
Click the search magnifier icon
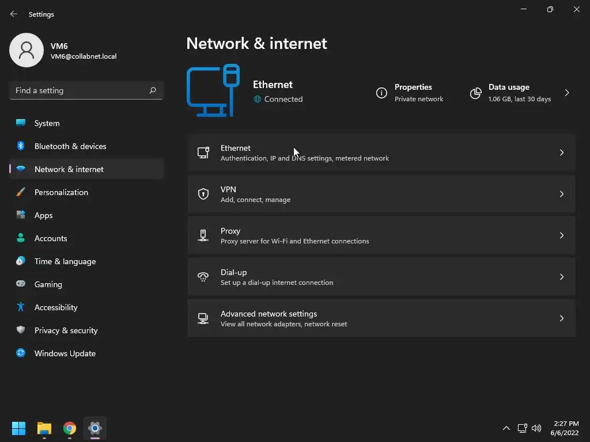pos(153,90)
